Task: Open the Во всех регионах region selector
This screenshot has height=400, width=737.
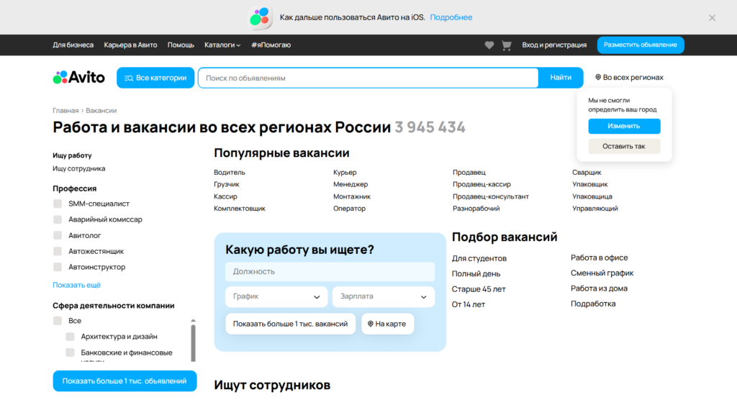Action: [629, 78]
